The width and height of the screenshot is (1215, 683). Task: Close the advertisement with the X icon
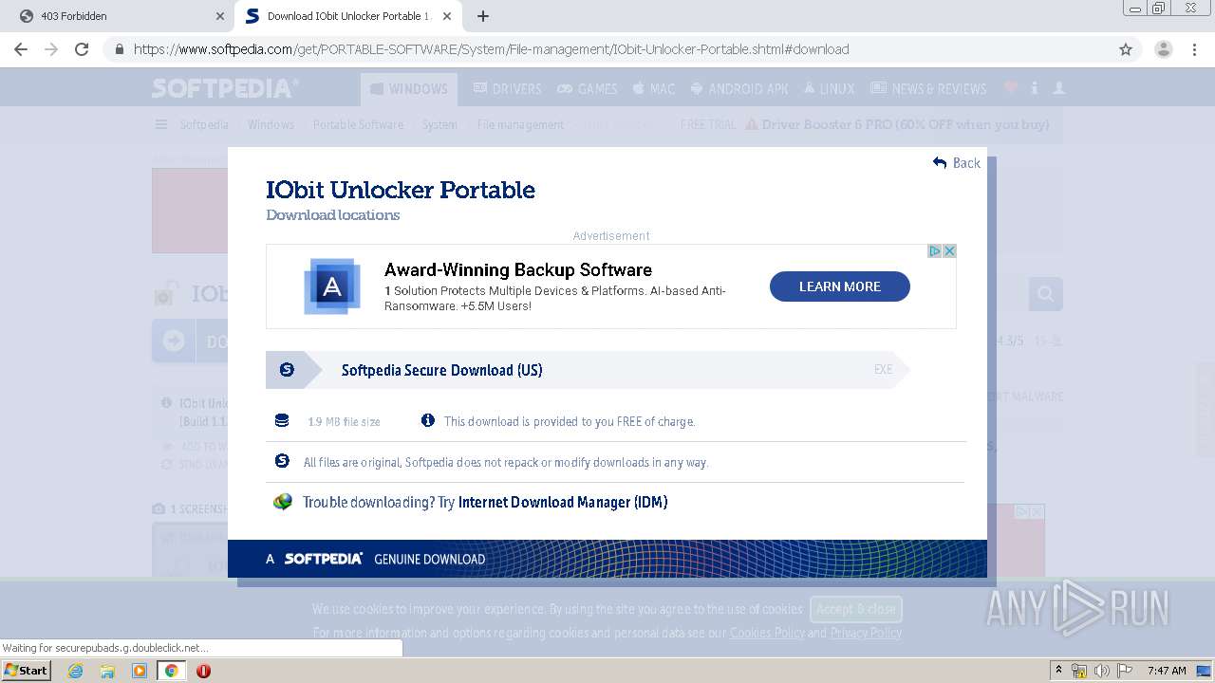pyautogui.click(x=949, y=251)
